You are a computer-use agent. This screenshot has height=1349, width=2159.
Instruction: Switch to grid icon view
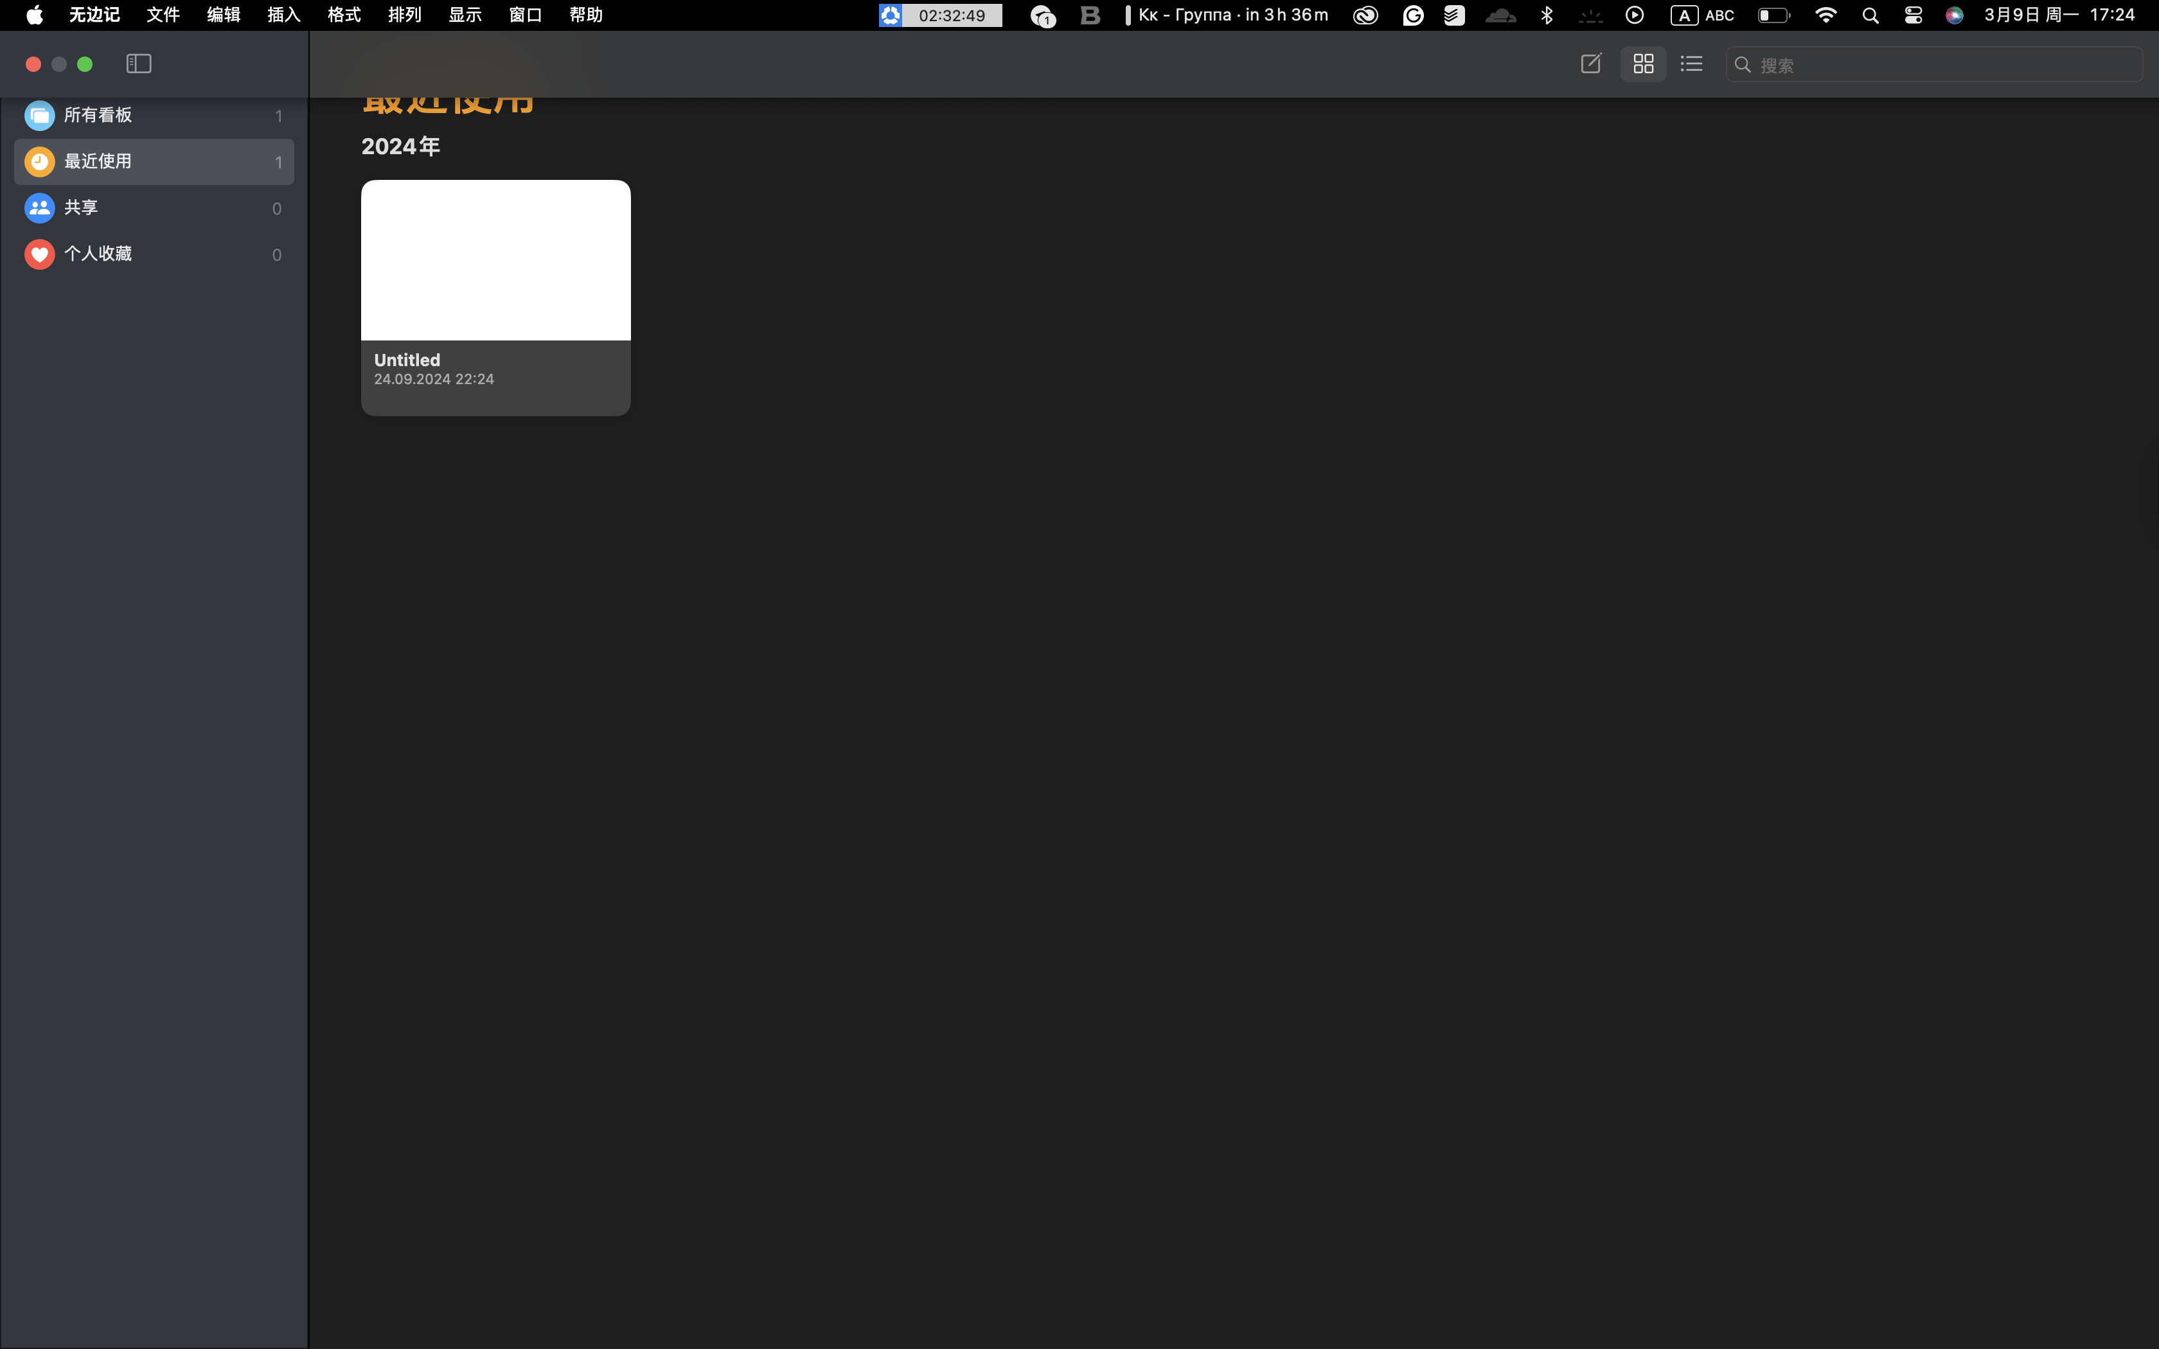(1642, 64)
